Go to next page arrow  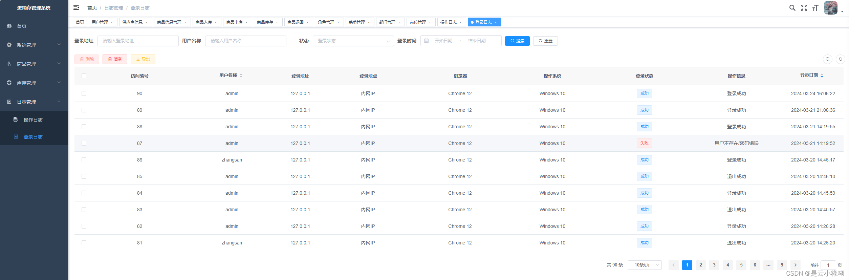click(x=796, y=265)
